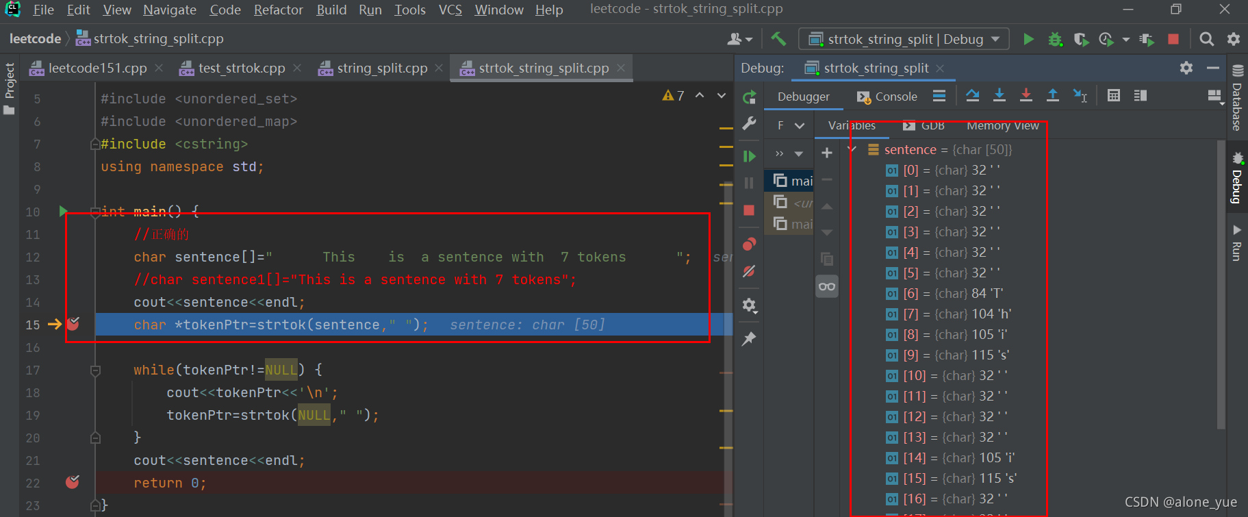Image resolution: width=1248 pixels, height=517 pixels.
Task: Hide the Debug tool window with the minimize dash
Action: (1213, 68)
